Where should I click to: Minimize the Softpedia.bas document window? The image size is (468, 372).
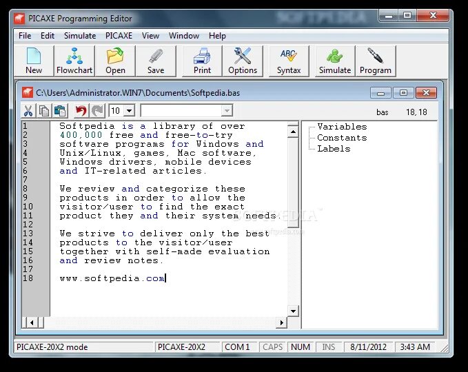(380, 93)
